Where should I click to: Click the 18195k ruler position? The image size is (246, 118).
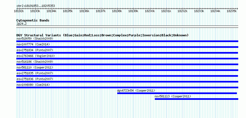68,11
